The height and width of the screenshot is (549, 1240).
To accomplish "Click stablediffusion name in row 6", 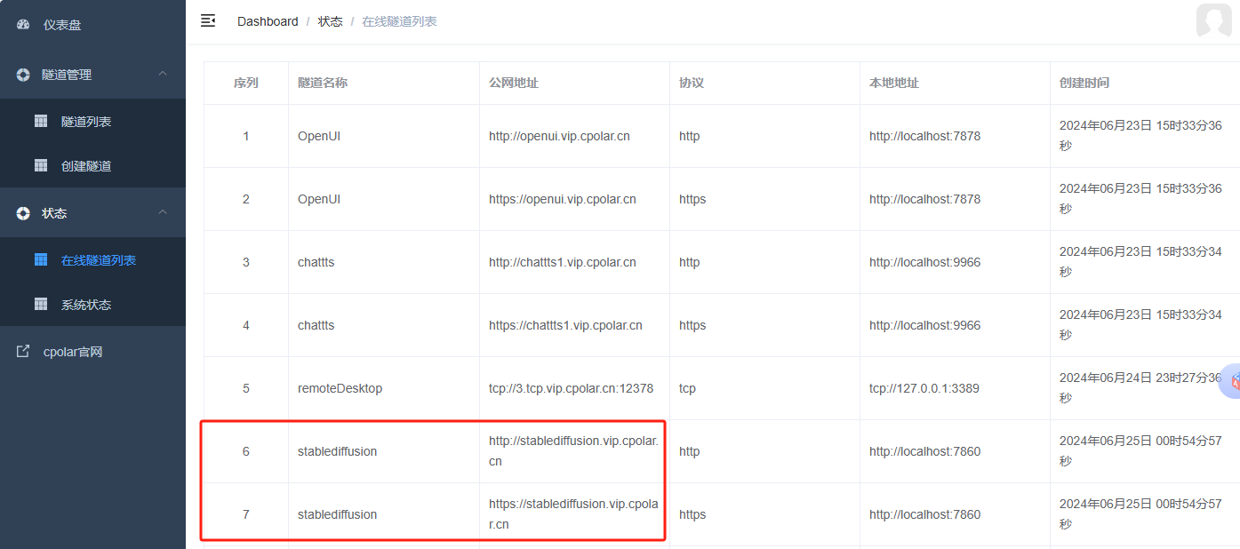I will 338,451.
